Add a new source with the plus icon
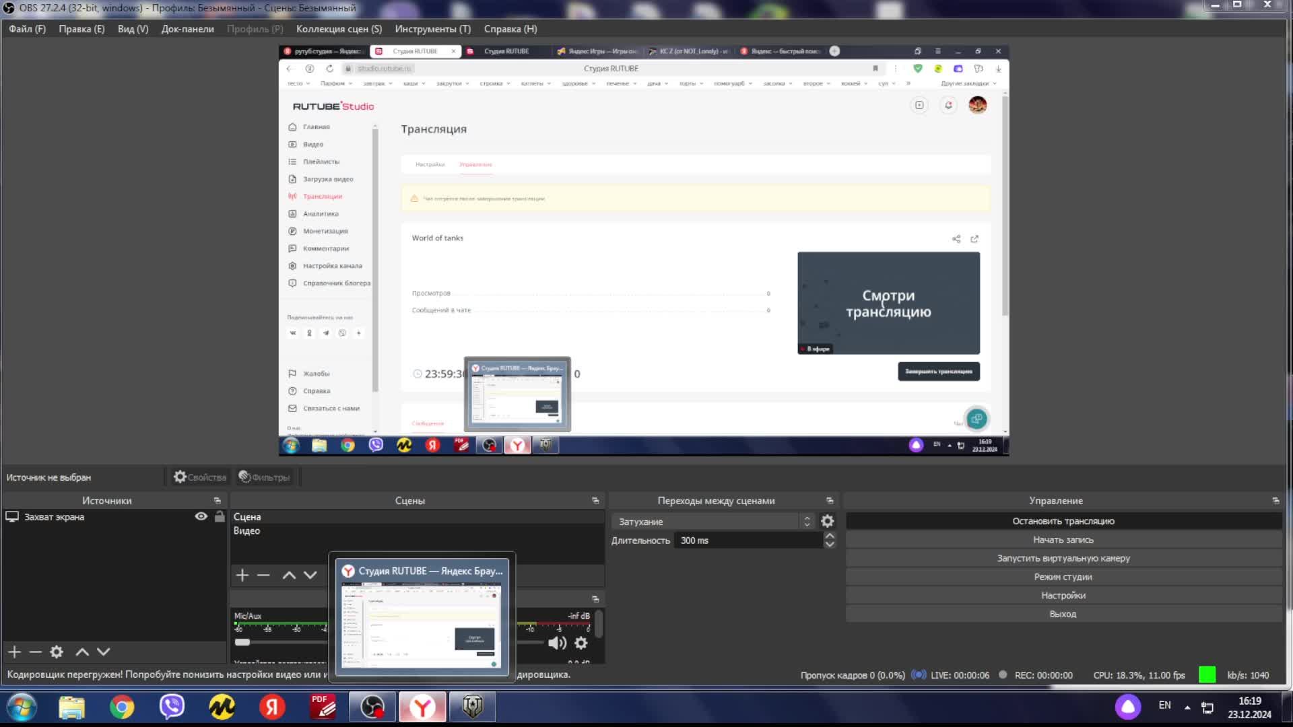 [15, 652]
